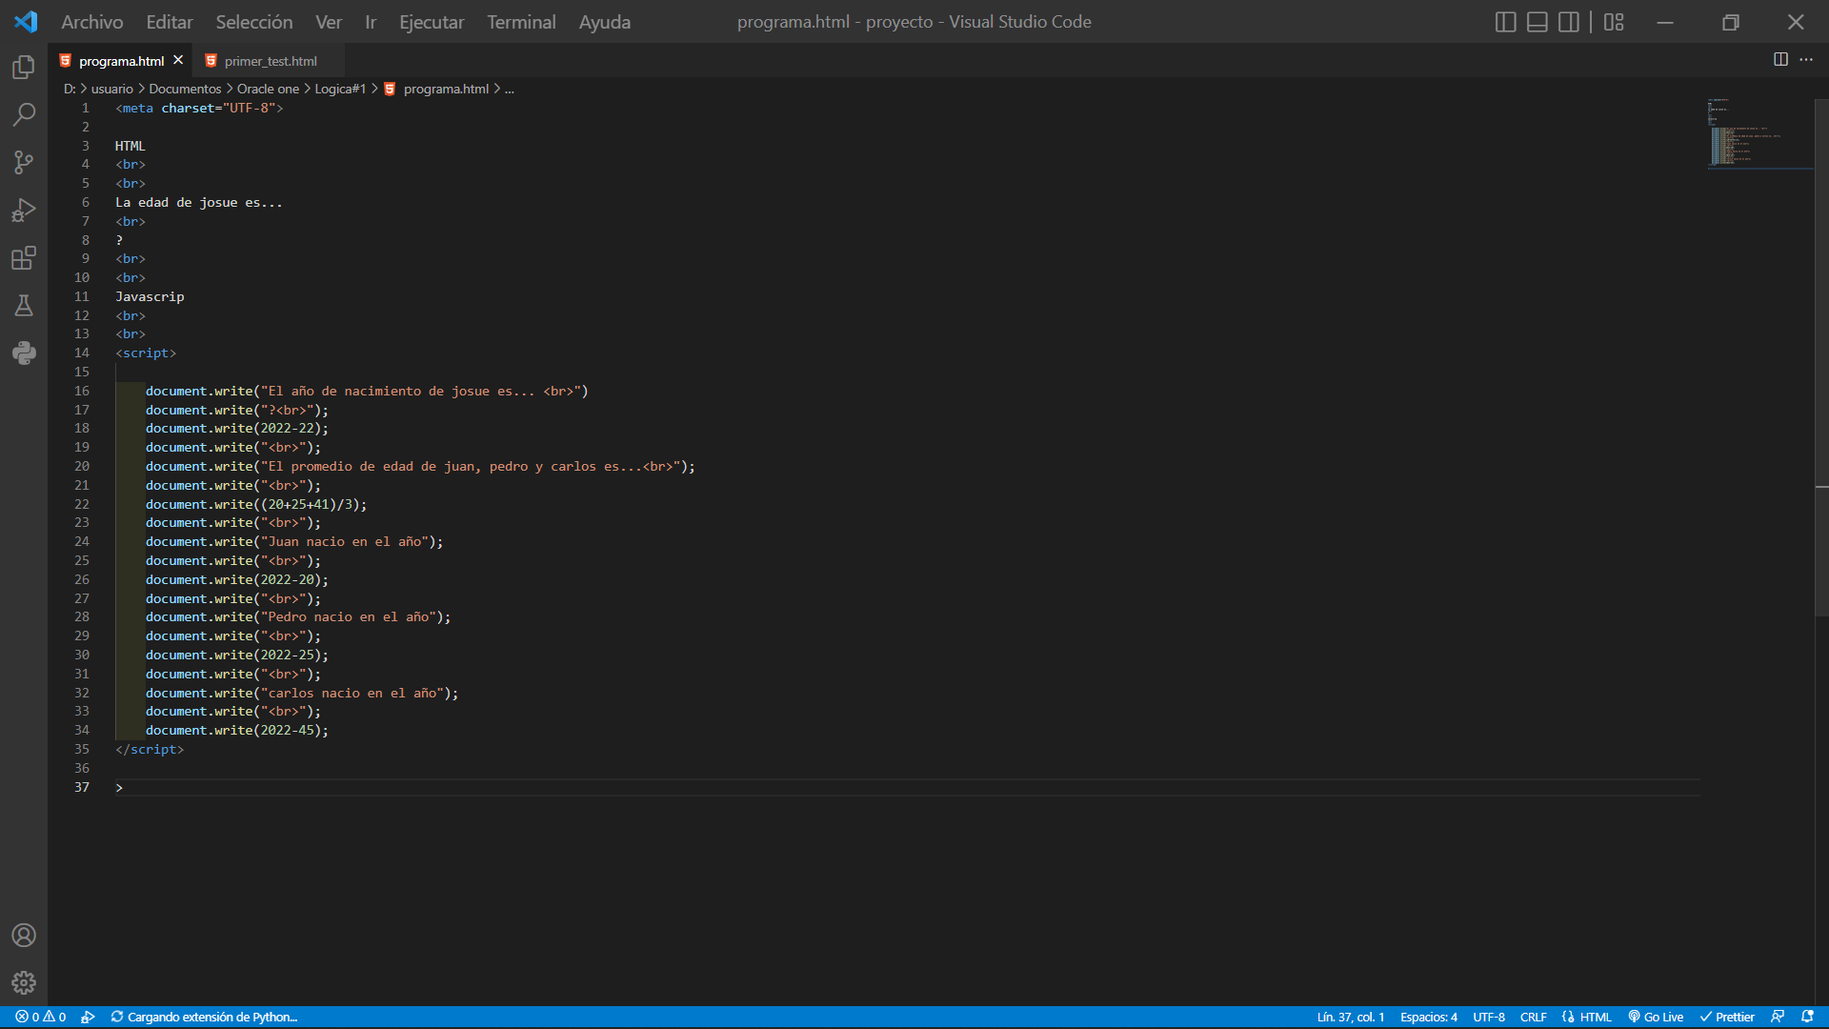The width and height of the screenshot is (1829, 1029).
Task: Click the meta charset line
Action: [x=199, y=108]
